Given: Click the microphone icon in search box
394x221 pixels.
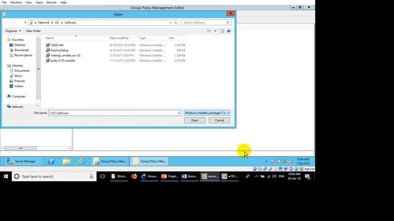Looking at the screenshot, I should coord(92,176).
